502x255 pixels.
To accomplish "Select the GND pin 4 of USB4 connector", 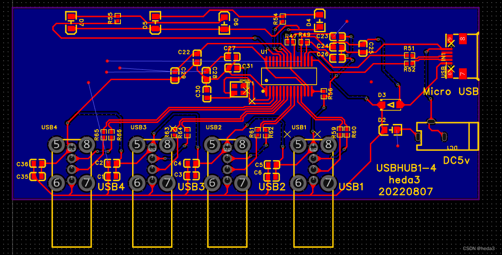I will pos(71,148).
